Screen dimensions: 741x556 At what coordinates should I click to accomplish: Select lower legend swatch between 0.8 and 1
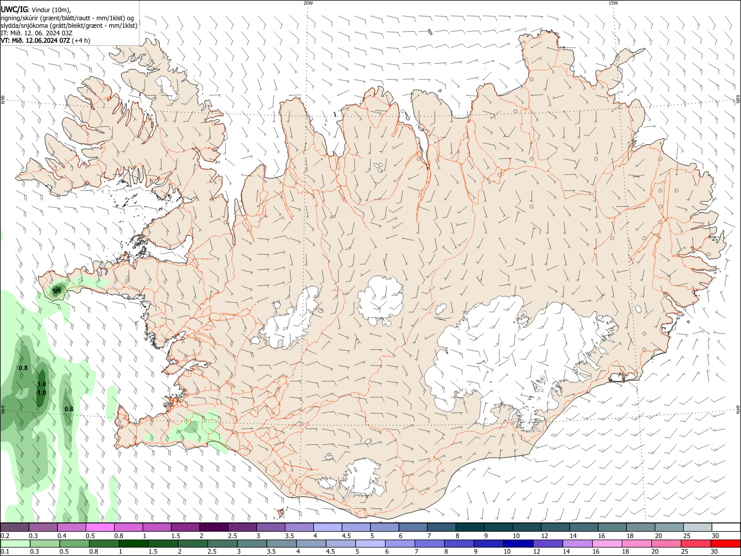pyautogui.click(x=104, y=543)
